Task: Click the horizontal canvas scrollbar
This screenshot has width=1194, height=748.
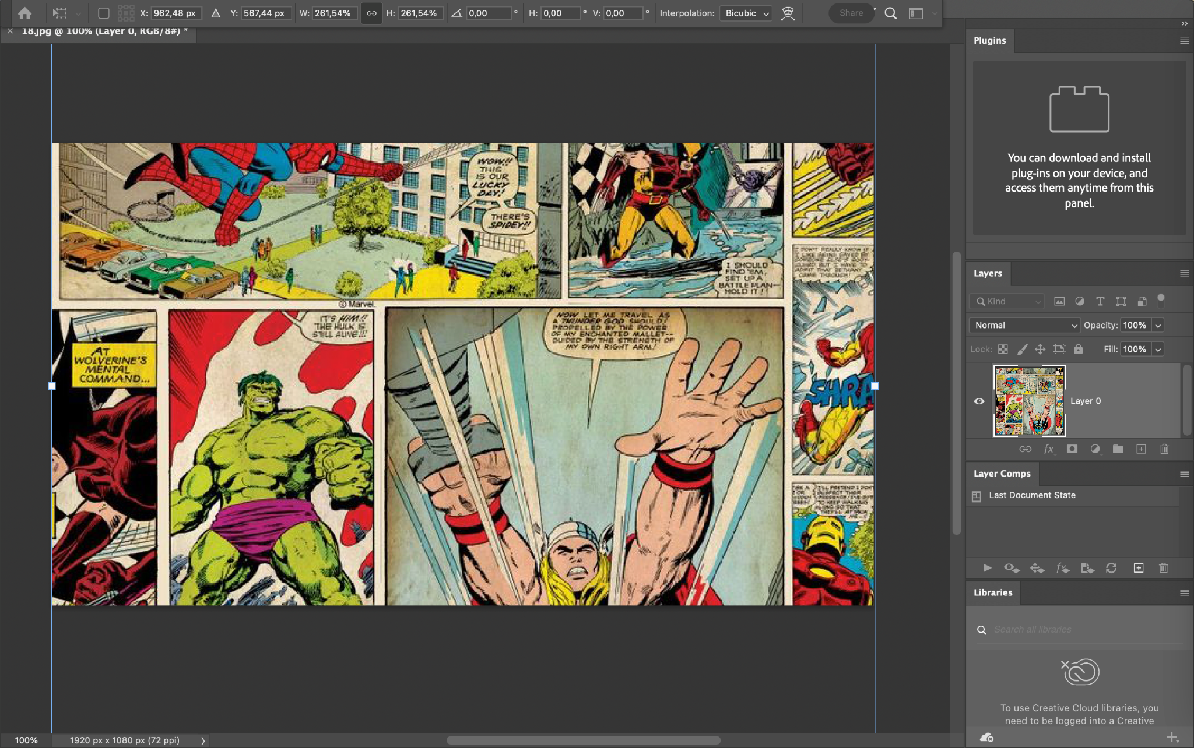Action: pos(583,740)
